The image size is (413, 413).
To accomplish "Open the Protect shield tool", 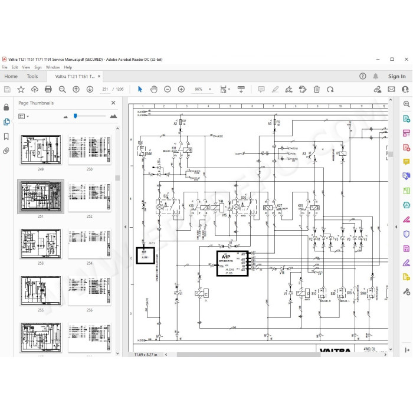I will click(x=407, y=234).
